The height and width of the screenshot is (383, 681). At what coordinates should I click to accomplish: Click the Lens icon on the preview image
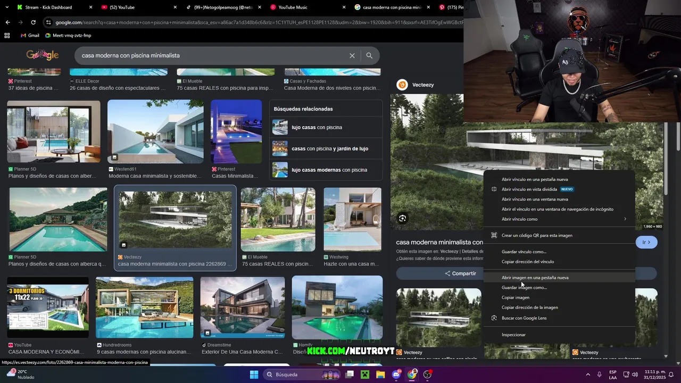coord(403,218)
